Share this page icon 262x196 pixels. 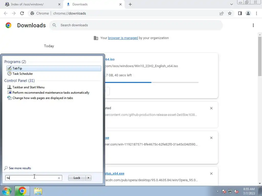222,13
